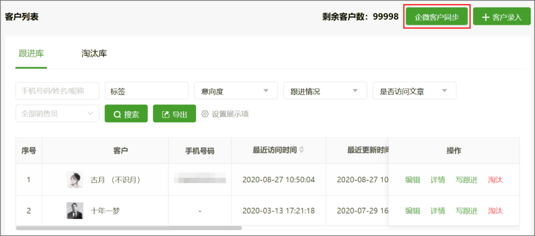535x236 pixels.
Task: Switch to the 淘汰库 tab
Action: (x=94, y=54)
